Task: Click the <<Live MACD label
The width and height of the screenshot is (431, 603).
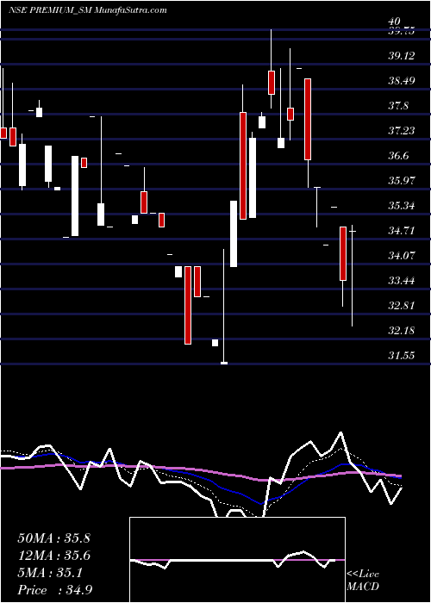Action: pos(363,581)
